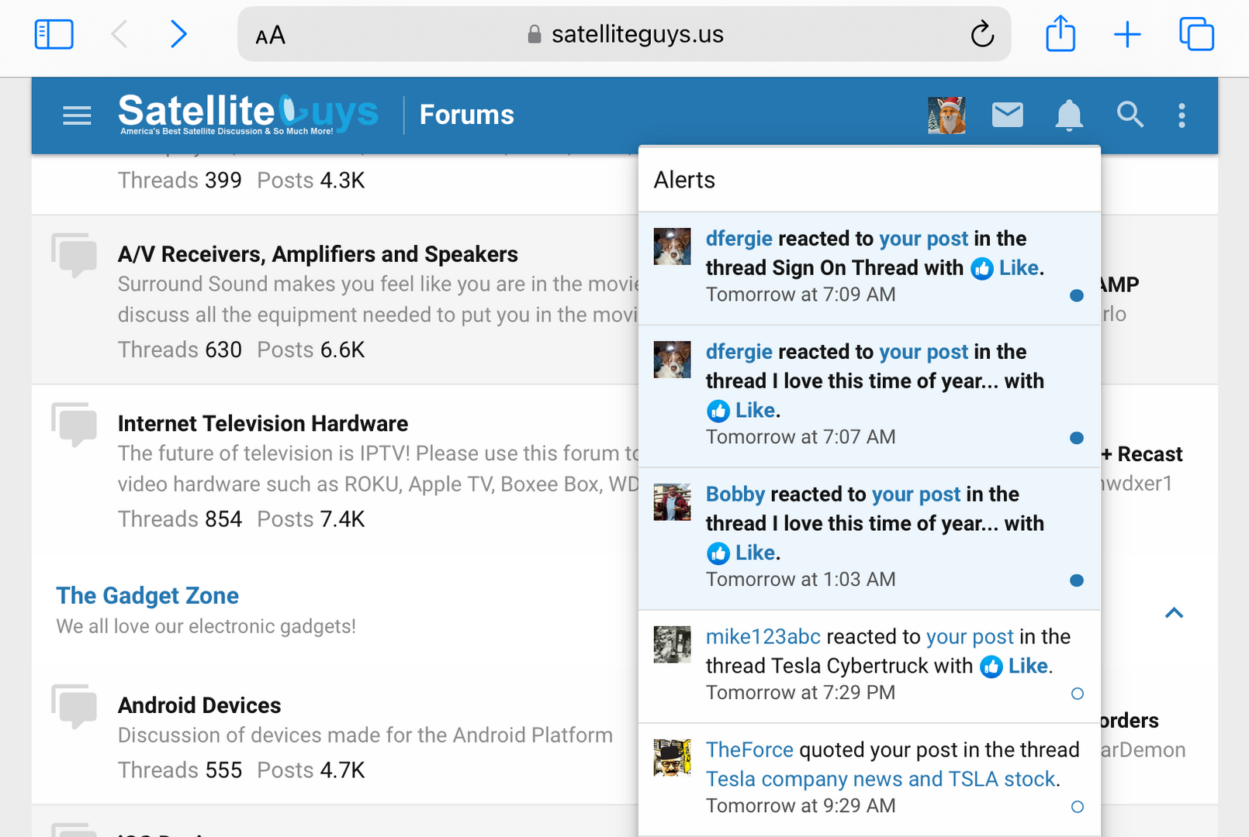Open the Safari sidebar panel

pyautogui.click(x=54, y=35)
